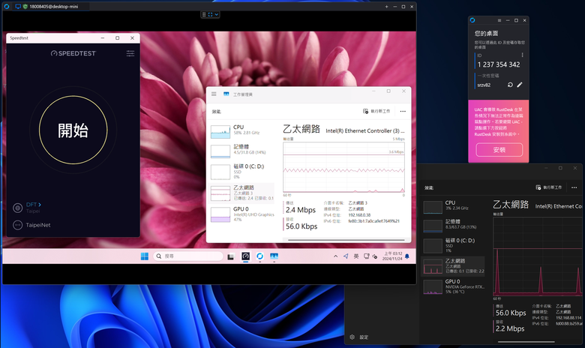Image resolution: width=585 pixels, height=348 pixels.
Task: Click display cast icon in remote tray
Action: pyautogui.click(x=366, y=256)
